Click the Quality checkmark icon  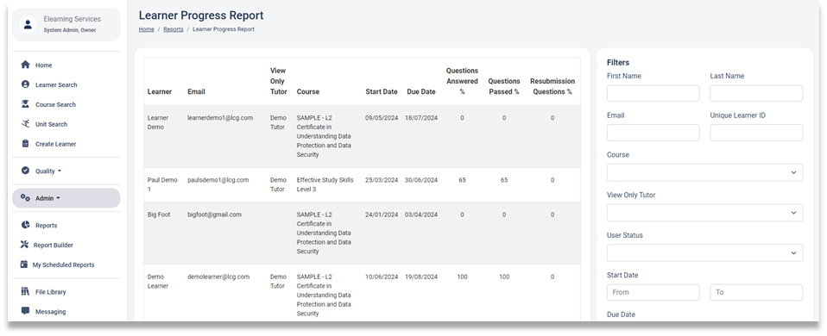pyautogui.click(x=25, y=171)
